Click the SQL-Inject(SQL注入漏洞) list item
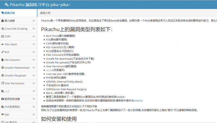Screen dimensions: 217x123 pyautogui.click(x=60, y=47)
